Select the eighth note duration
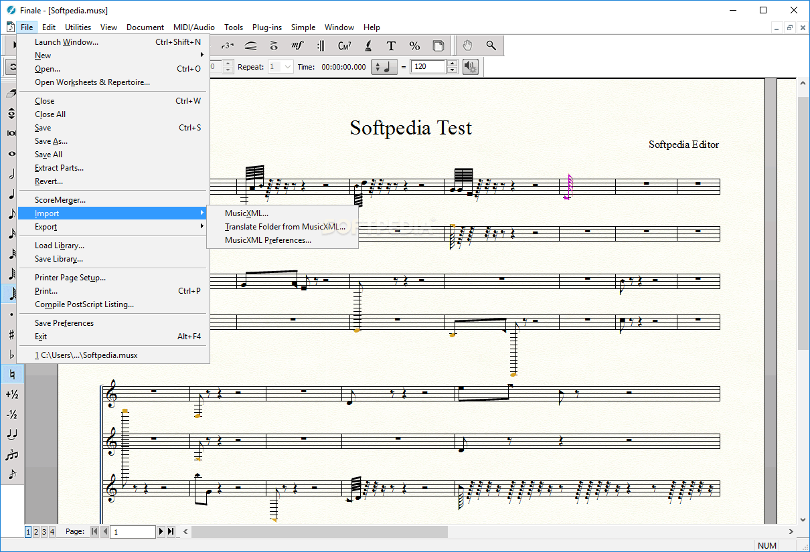The image size is (810, 552). [x=11, y=213]
